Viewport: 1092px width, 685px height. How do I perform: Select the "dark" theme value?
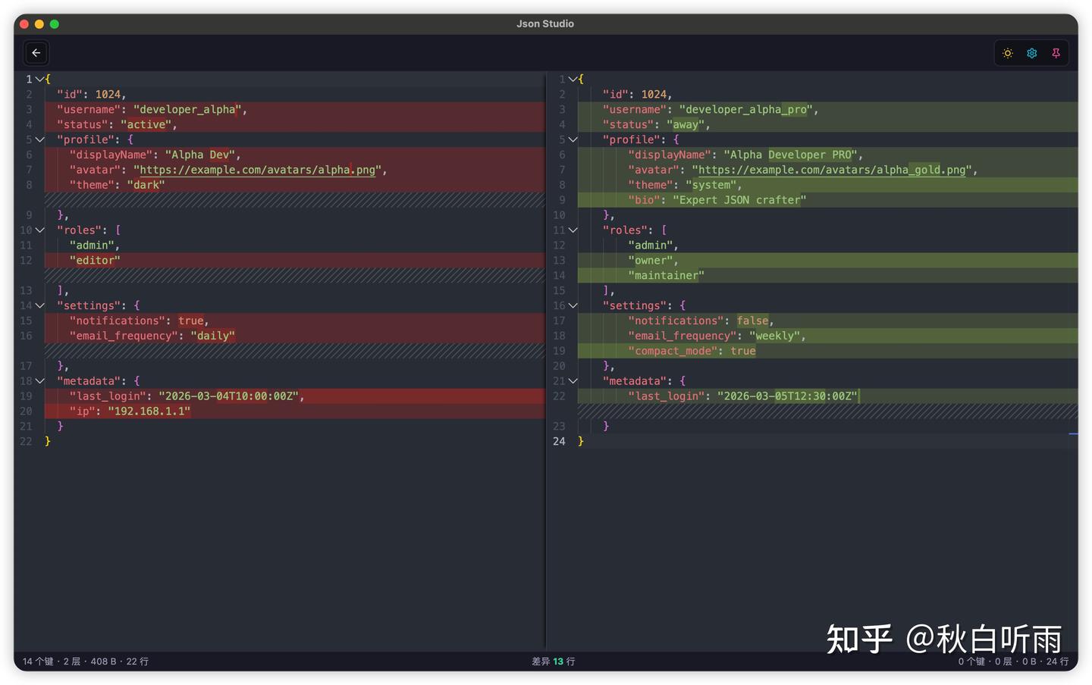click(146, 185)
